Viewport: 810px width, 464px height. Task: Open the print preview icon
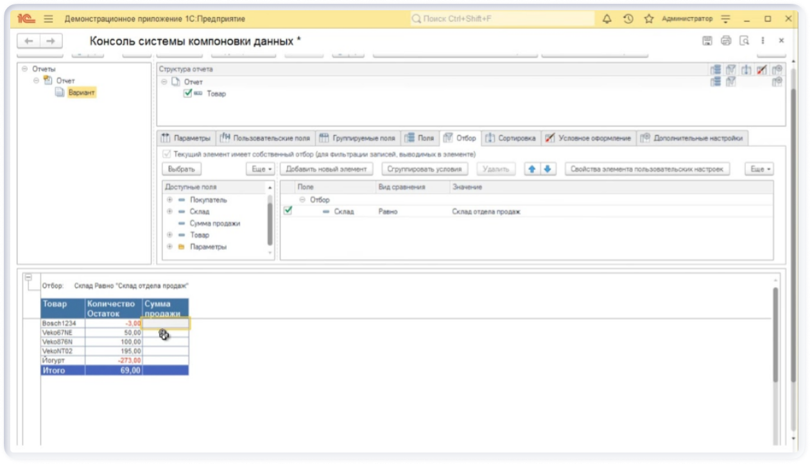click(745, 41)
